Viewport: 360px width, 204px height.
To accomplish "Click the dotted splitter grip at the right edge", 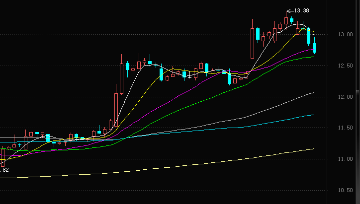I will tap(358, 92).
